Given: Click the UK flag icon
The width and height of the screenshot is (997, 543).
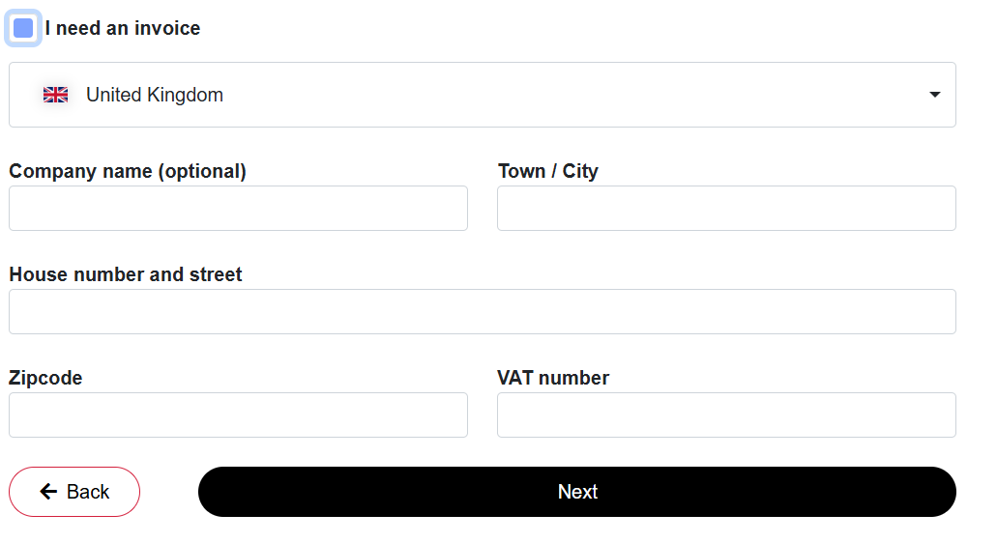Looking at the screenshot, I should (x=55, y=95).
